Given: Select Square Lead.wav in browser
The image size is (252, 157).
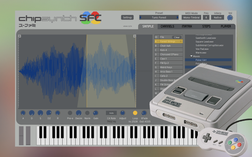Looking at the screenshot, I should pos(204,42).
